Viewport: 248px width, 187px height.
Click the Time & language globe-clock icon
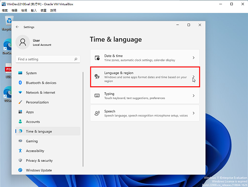point(20,131)
